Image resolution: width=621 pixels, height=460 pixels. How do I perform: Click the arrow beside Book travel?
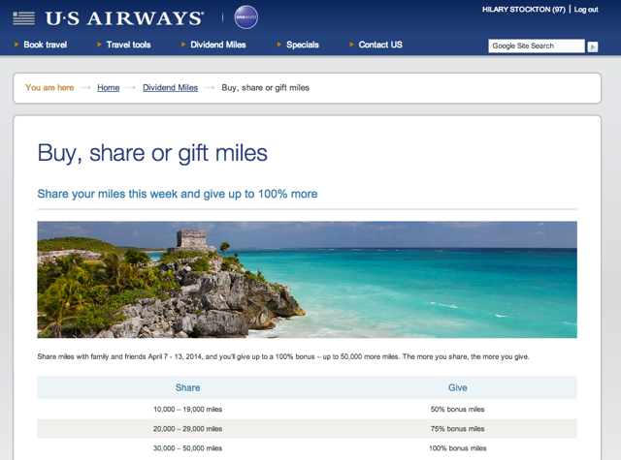click(16, 45)
